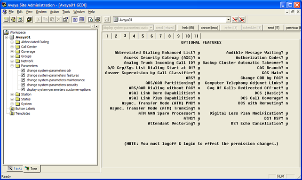
Task: Click the disconnect icon next to the system dropdown arrow
Action: (235, 19)
